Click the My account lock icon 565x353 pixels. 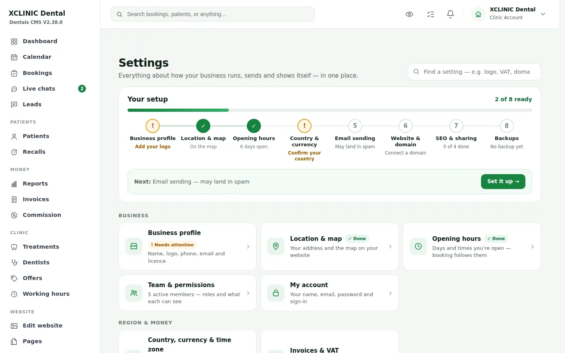point(276,293)
